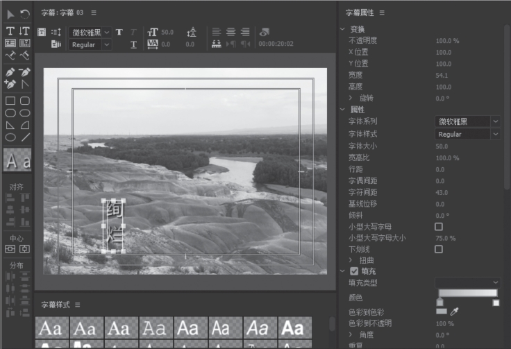511x349 pixels.
Task: Apply the first Aa title style
Action: [52, 327]
